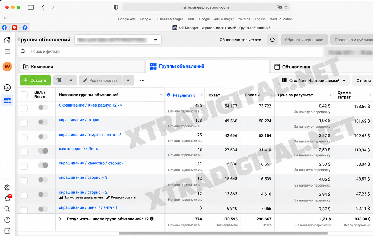
Task: Tick the select all header checkbox
Action: click(x=24, y=95)
